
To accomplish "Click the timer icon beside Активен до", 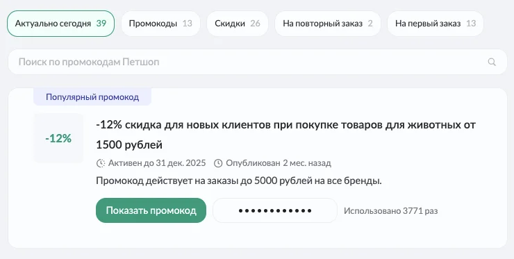I will coord(101,163).
